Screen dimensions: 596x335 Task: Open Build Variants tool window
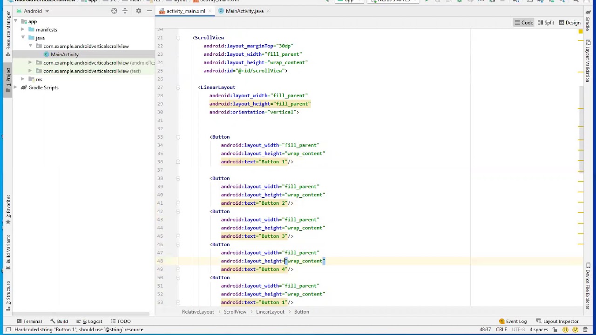8,251
